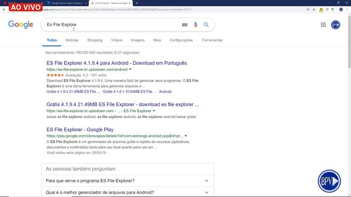This screenshot has height=197, width=351.
Task: Start voice search with microphone icon
Action: 195,25
